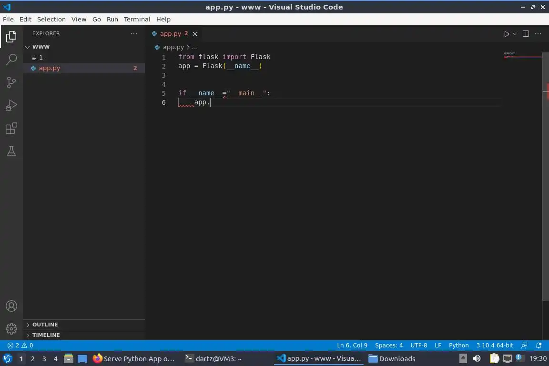Switch to workspace 3 in taskbar
Viewport: 549px width, 366px height.
click(44, 359)
